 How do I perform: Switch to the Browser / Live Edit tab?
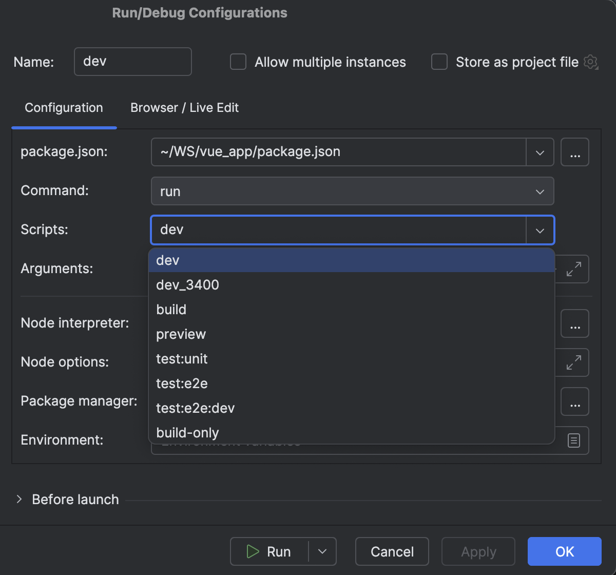184,108
